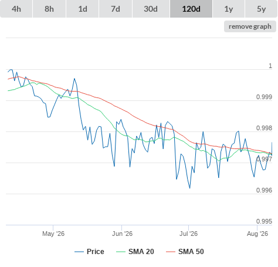Click the red SMA 50 legend marker
This screenshot has height=267, width=278.
click(x=171, y=252)
